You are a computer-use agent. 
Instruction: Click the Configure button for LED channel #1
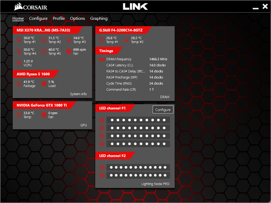163,110
